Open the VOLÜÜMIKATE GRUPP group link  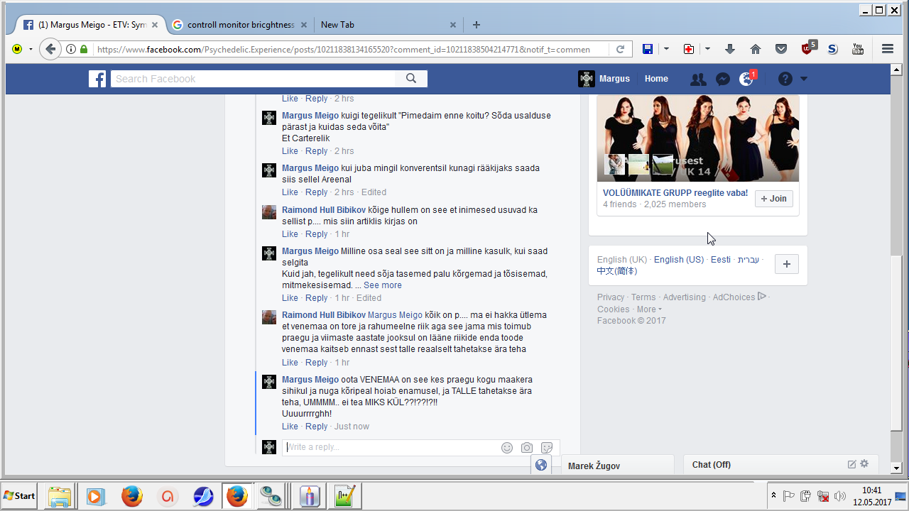[675, 193]
